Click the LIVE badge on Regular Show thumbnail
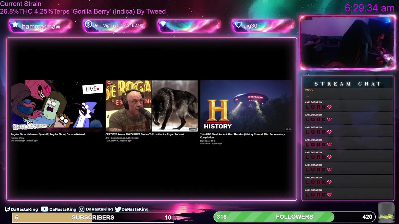The height and width of the screenshot is (224, 399). coord(93,89)
